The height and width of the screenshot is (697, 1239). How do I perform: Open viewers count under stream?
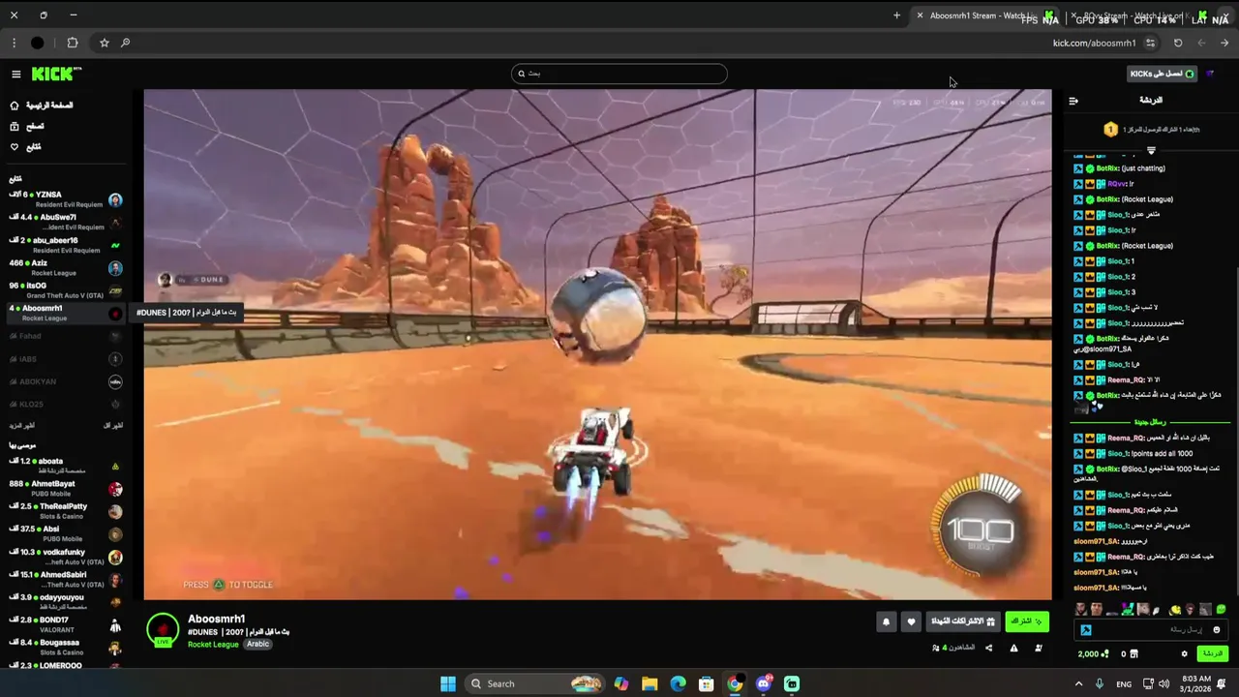point(953,648)
